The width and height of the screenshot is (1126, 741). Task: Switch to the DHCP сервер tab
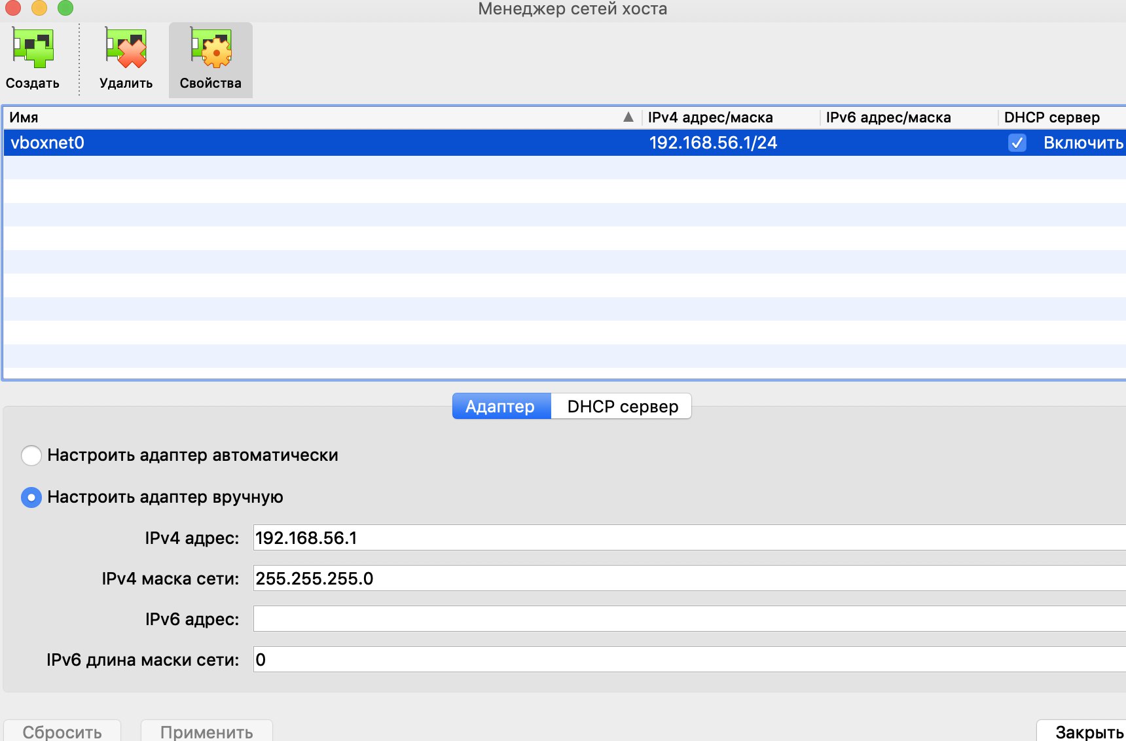pyautogui.click(x=622, y=406)
